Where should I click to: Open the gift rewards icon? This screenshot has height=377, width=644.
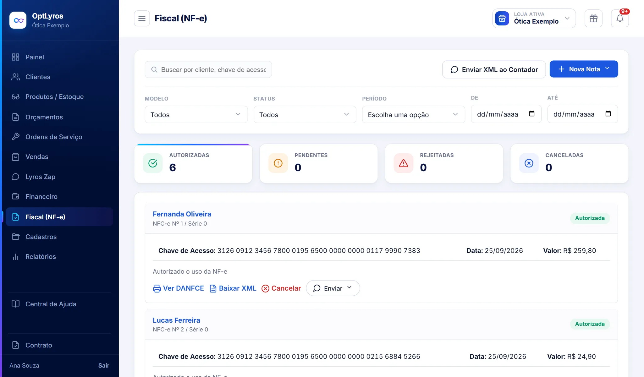pos(593,19)
